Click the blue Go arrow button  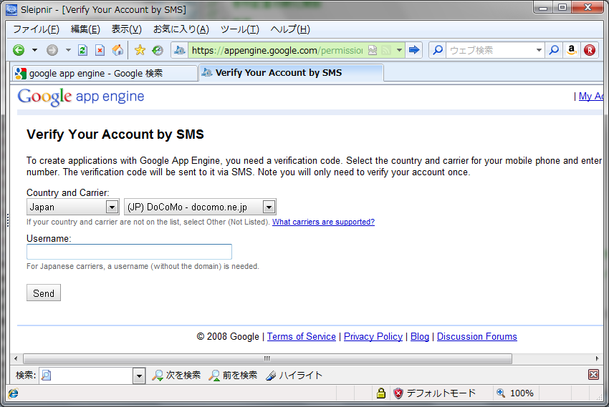[414, 49]
